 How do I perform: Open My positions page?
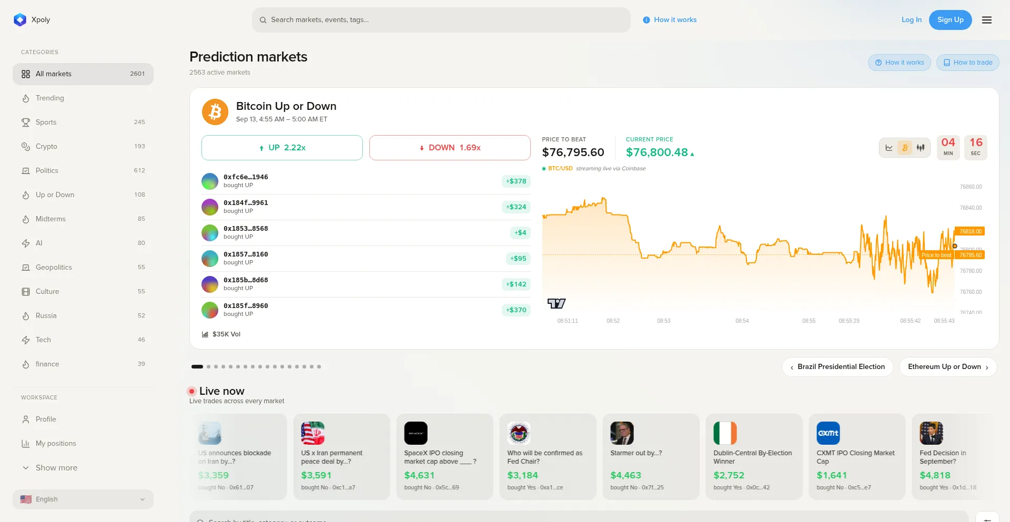tap(83, 444)
